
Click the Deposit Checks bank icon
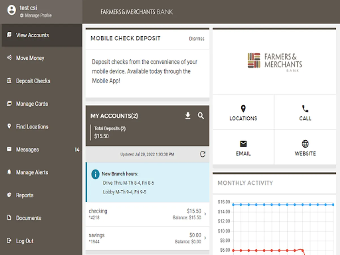pyautogui.click(x=9, y=81)
